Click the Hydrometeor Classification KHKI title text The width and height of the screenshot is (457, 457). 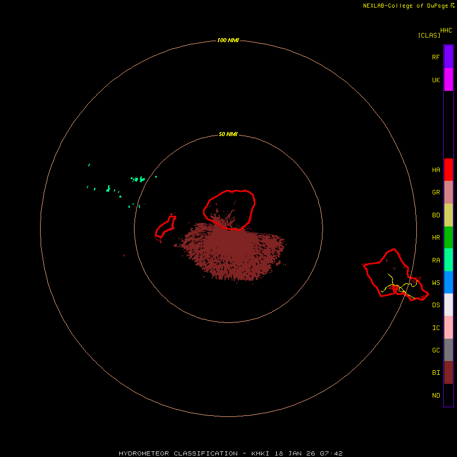click(x=231, y=453)
